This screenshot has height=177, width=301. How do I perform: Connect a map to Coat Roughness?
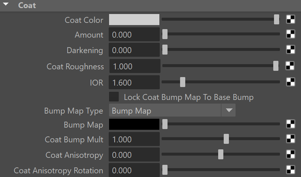pyautogui.click(x=290, y=66)
